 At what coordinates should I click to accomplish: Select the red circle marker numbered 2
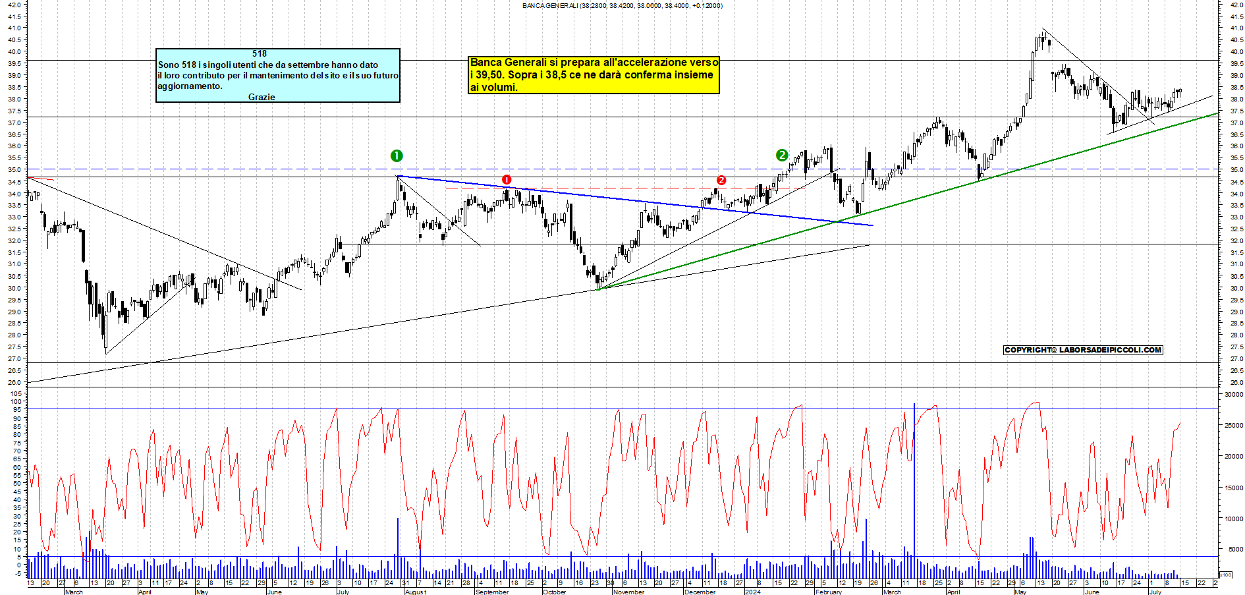pyautogui.click(x=721, y=181)
